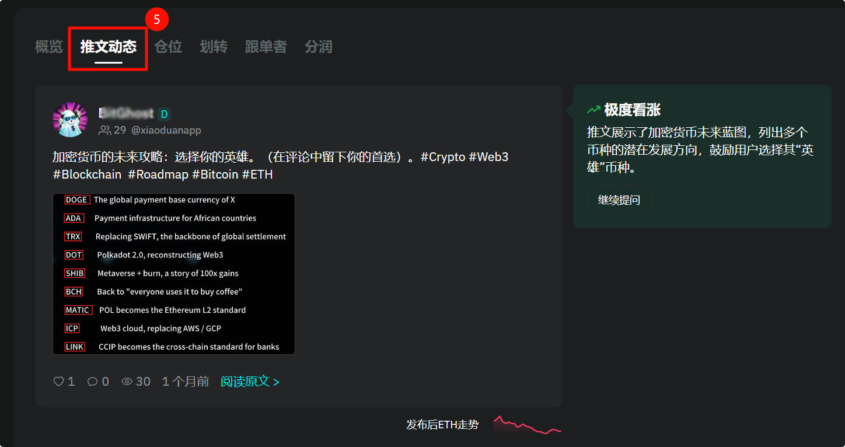Click the D badge next to username
845x447 pixels.
165,114
